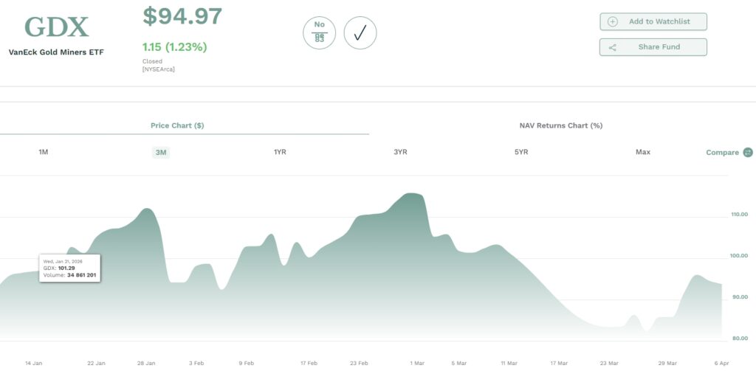Viewport: 756px width, 371px height.
Task: Click the plus icon on Add to Watchlist
Action: click(x=612, y=22)
